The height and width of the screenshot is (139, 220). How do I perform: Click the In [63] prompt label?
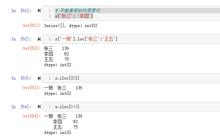coord(21,78)
